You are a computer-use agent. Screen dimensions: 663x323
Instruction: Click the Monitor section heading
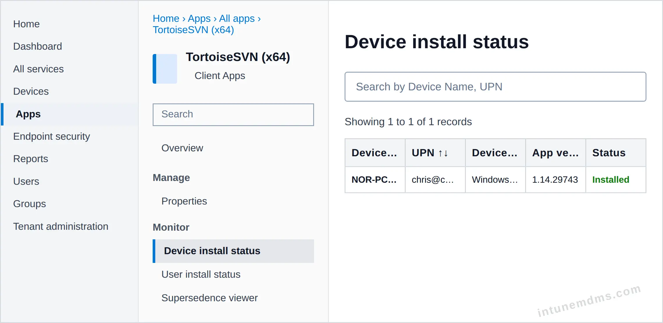click(171, 227)
